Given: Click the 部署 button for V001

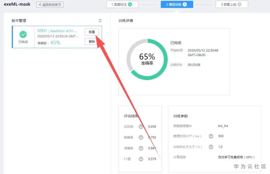Looking at the screenshot, I should click(x=92, y=32).
